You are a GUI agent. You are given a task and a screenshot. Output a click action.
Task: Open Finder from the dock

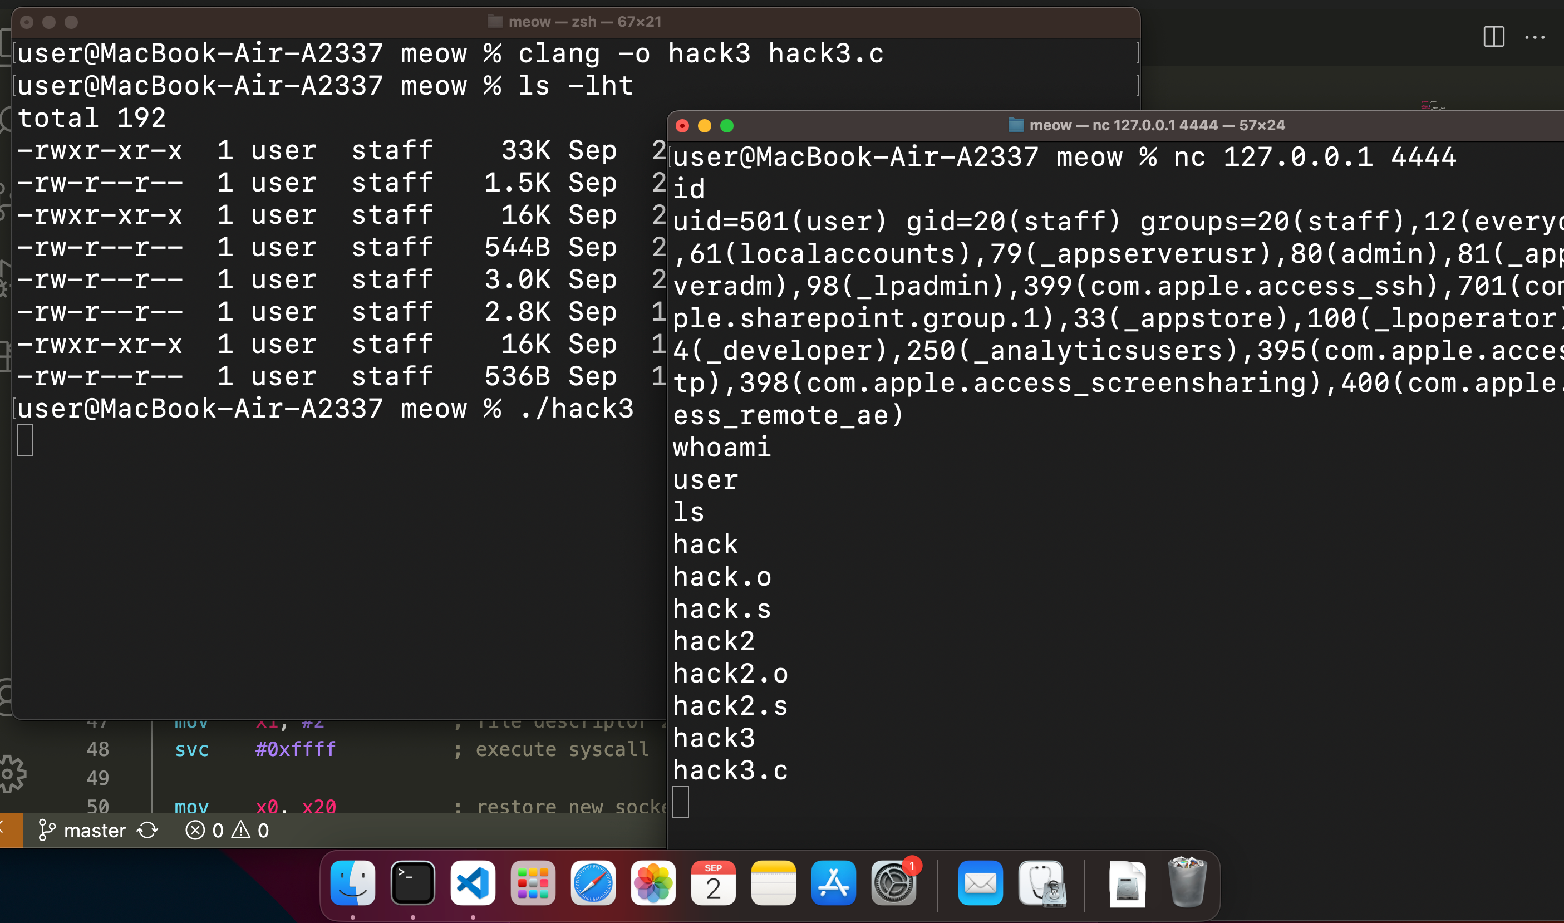(x=353, y=882)
